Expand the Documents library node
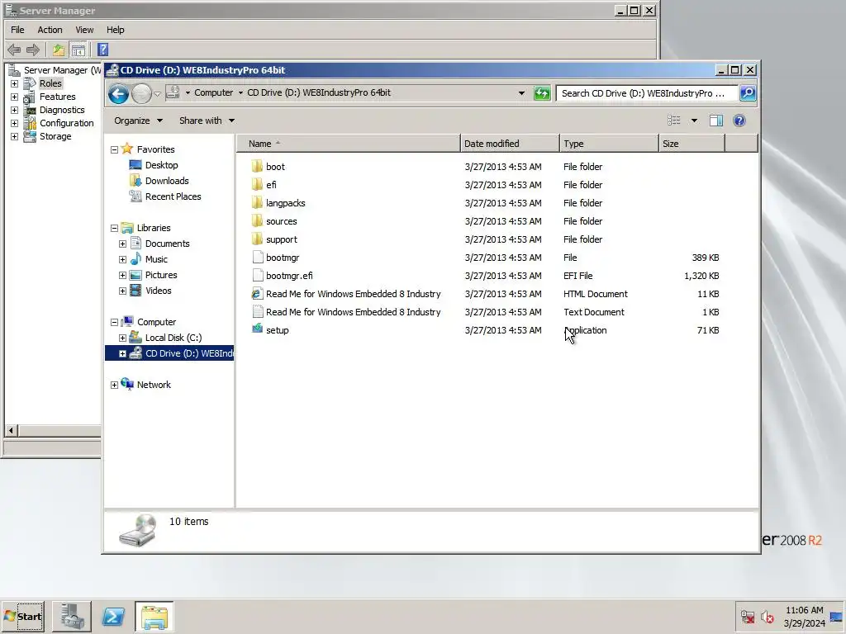The width and height of the screenshot is (846, 634). tap(122, 244)
